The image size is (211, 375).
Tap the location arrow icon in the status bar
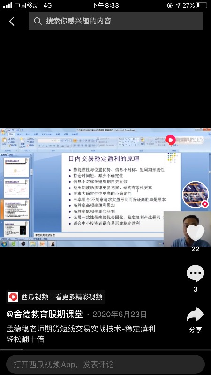(178, 5)
